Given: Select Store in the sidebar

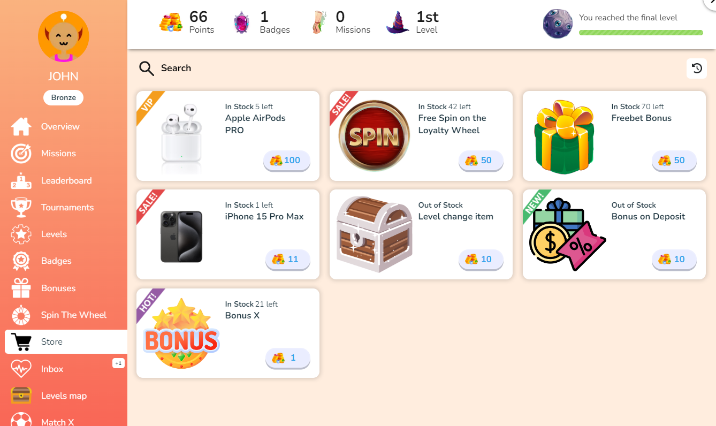Looking at the screenshot, I should [x=66, y=342].
